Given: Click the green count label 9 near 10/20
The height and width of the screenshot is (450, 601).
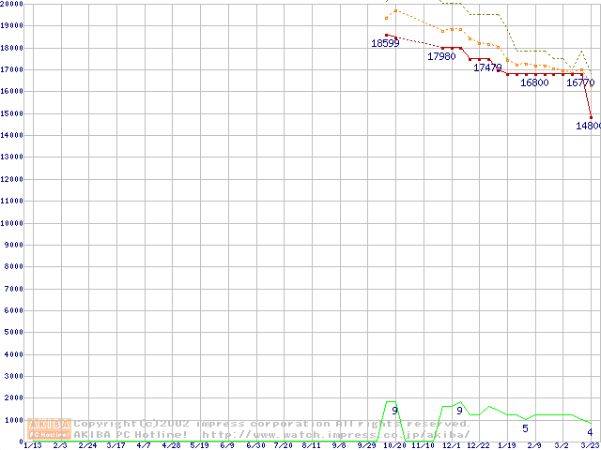Looking at the screenshot, I should [x=394, y=411].
